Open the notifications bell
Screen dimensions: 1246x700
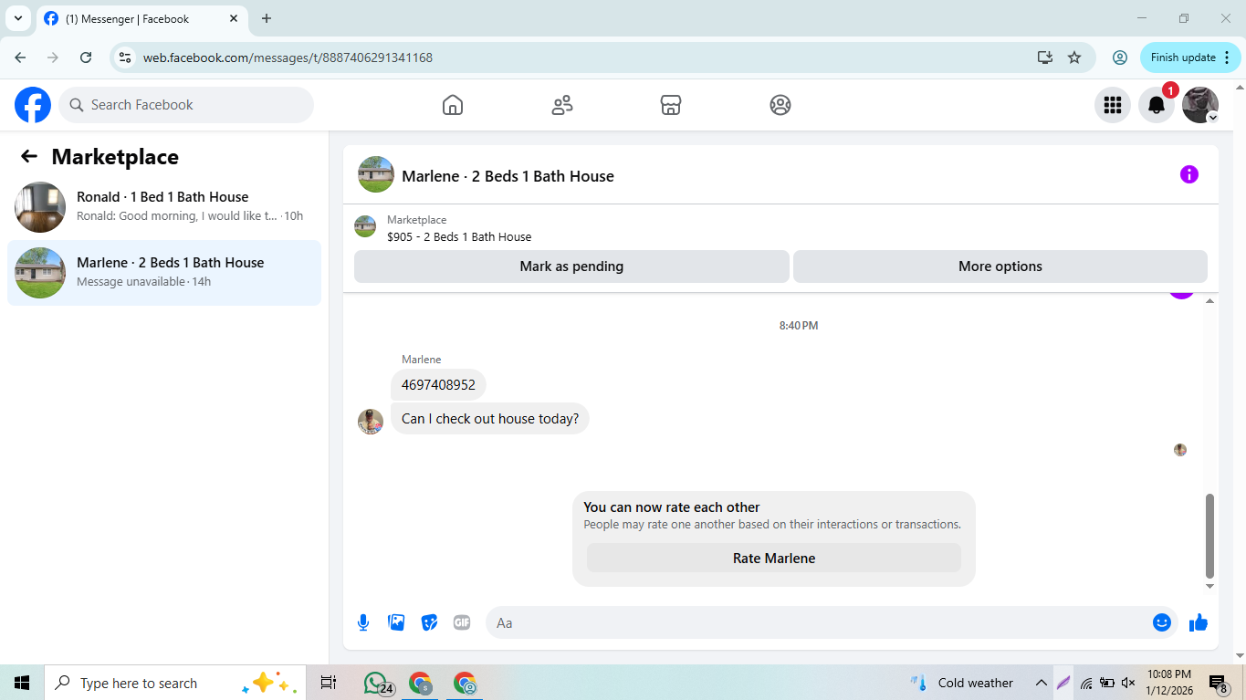tap(1157, 105)
